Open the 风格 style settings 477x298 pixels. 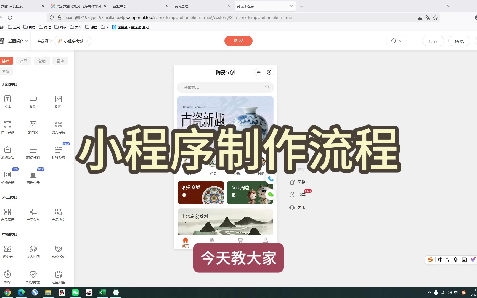pos(297,182)
